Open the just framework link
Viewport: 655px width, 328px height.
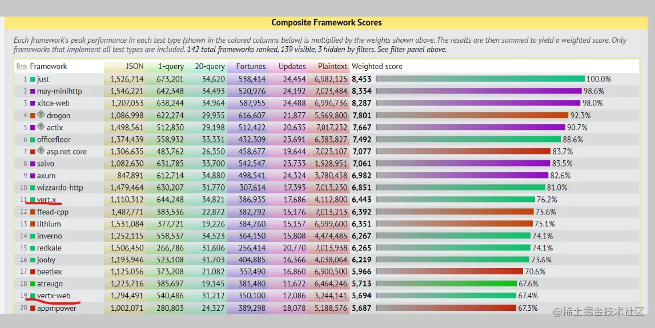tap(43, 79)
